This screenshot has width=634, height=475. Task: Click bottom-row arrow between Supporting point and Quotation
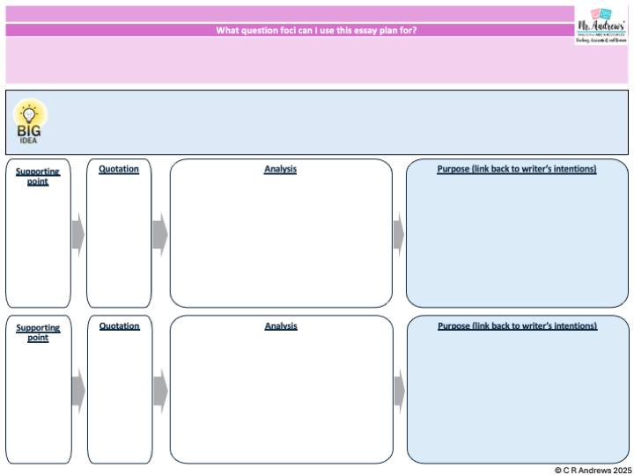pos(78,390)
